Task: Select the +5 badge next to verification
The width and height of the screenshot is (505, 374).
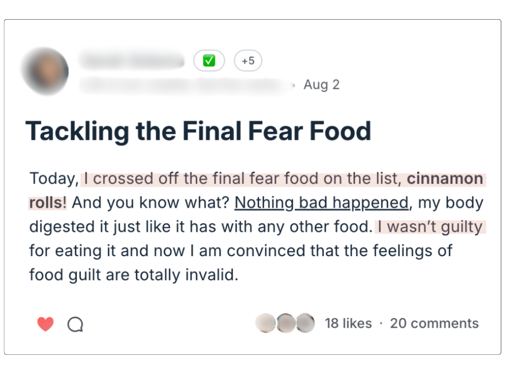Action: (248, 60)
